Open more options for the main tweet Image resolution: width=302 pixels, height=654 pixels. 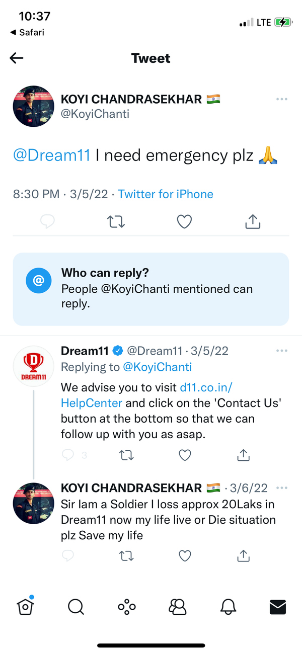pyautogui.click(x=282, y=99)
